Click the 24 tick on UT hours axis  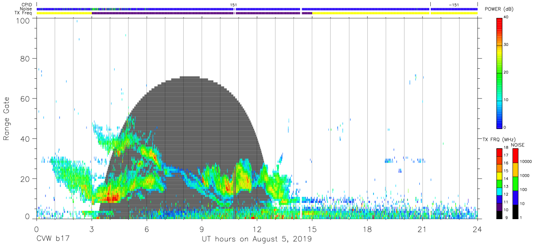(478, 229)
